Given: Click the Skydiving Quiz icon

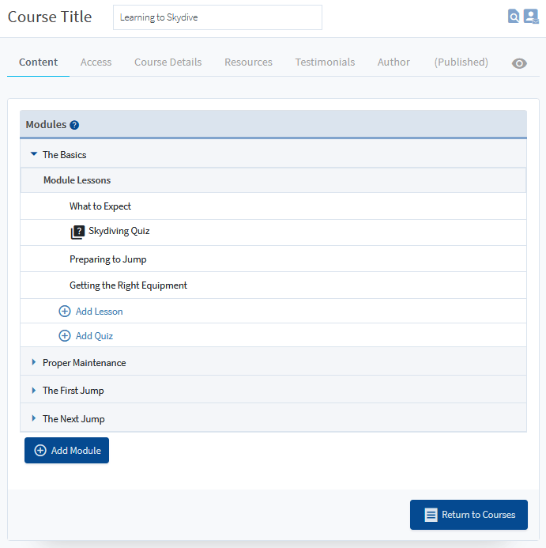Looking at the screenshot, I should coord(77,232).
